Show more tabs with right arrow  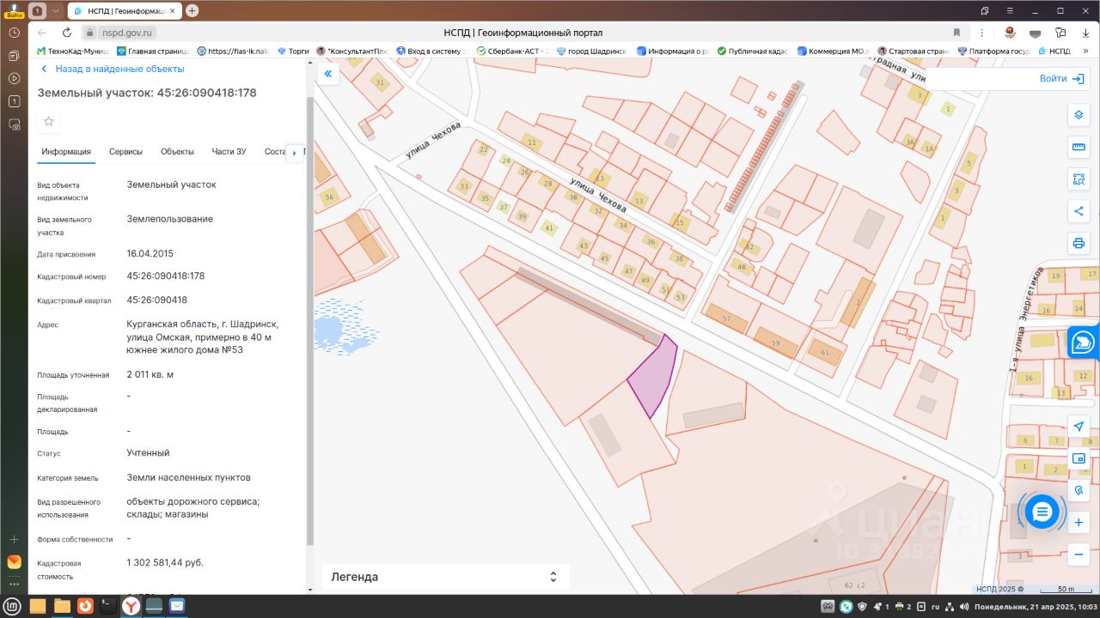[x=294, y=153]
